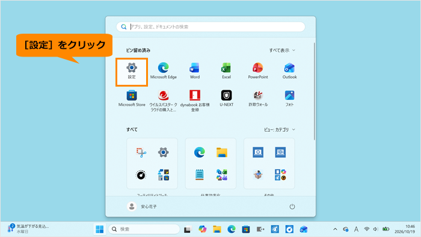421x237 pixels.
Task: Open the Wi-Fi network tray icon
Action: pos(366,229)
